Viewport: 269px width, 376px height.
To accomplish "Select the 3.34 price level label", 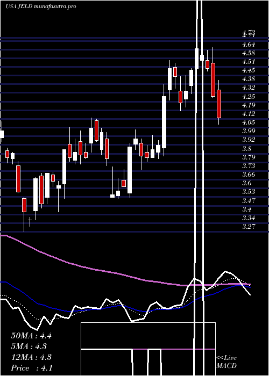I will click(249, 218).
